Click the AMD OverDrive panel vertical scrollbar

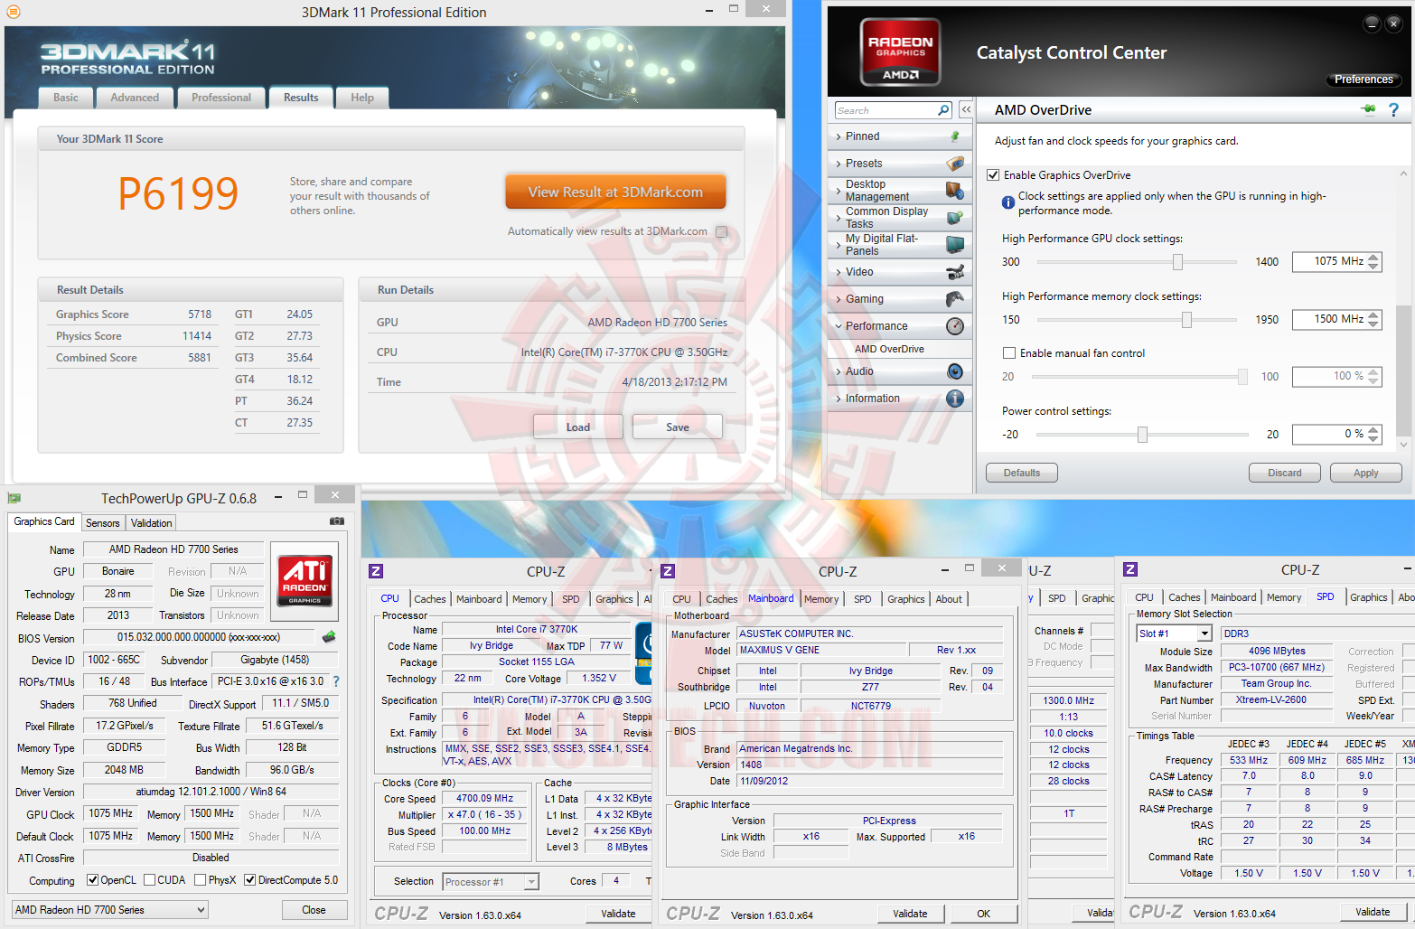tap(1403, 309)
